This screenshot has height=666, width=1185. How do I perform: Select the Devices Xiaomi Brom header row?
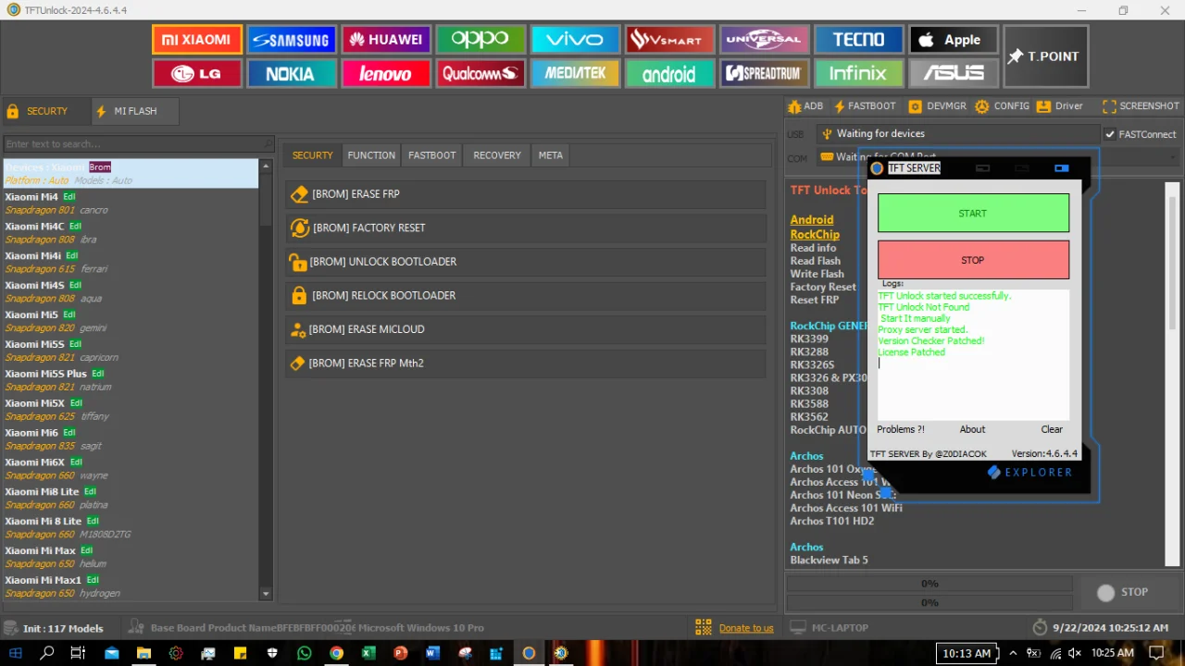coord(130,173)
